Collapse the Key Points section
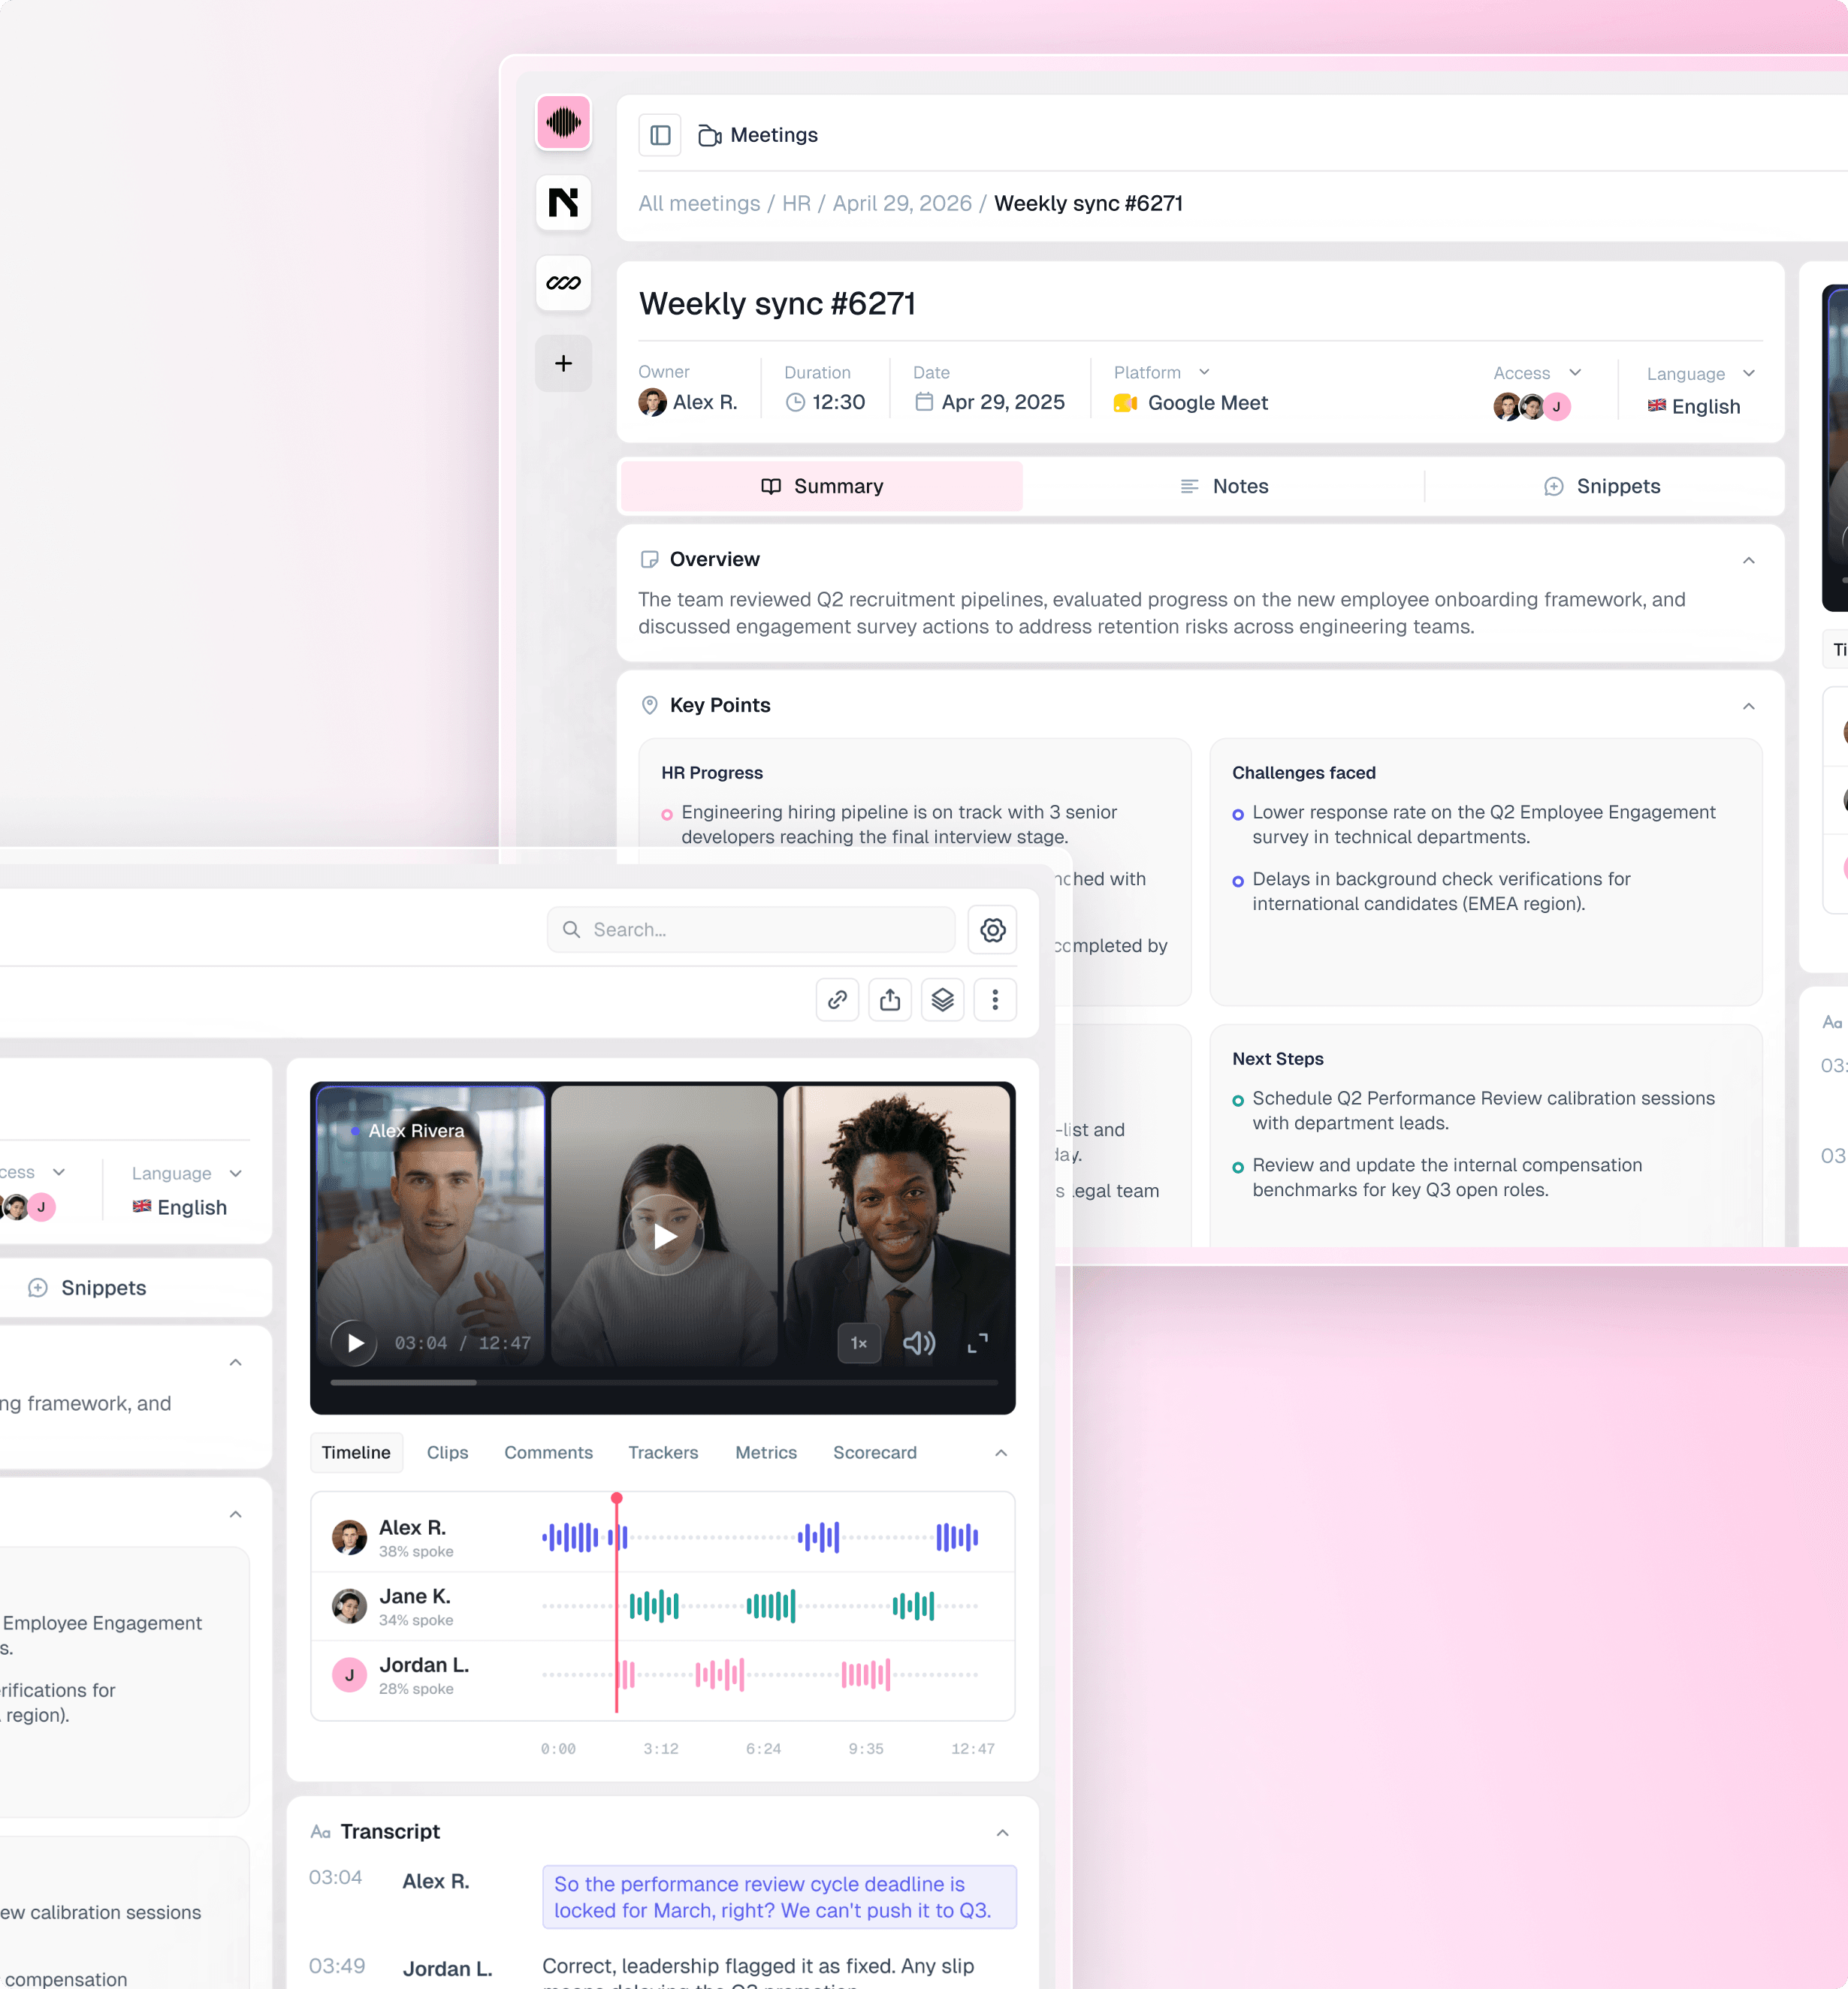This screenshot has height=1989, width=1848. click(x=1748, y=707)
